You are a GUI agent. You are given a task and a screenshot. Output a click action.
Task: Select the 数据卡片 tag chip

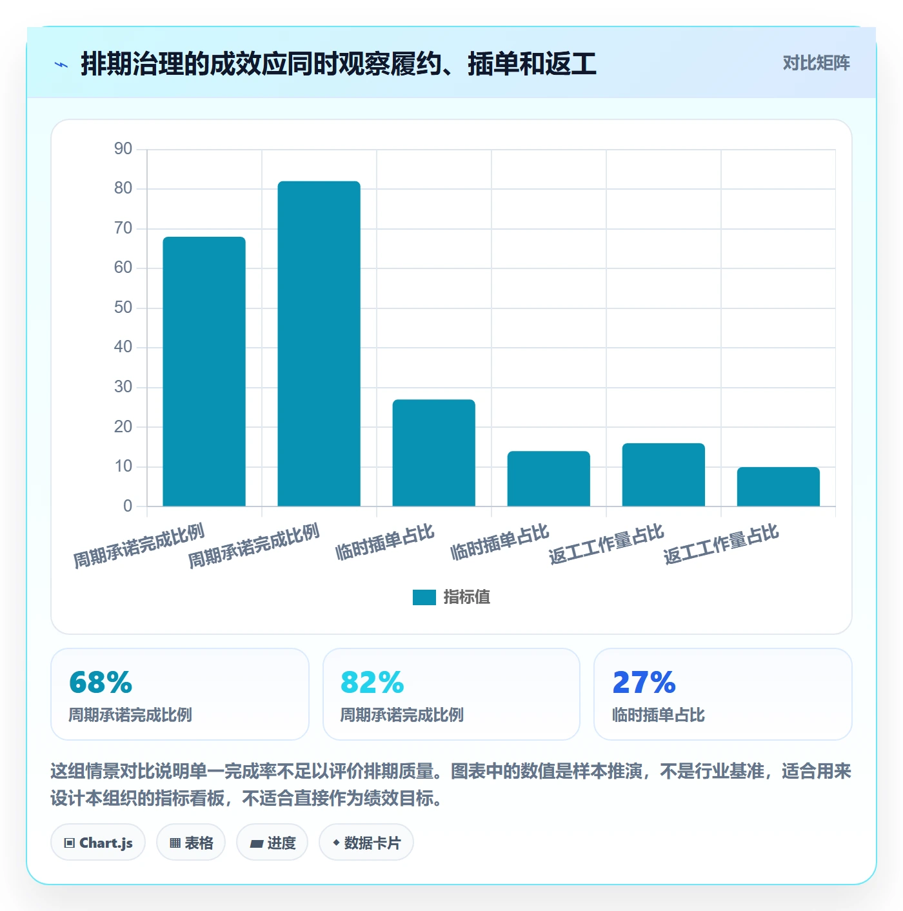366,843
